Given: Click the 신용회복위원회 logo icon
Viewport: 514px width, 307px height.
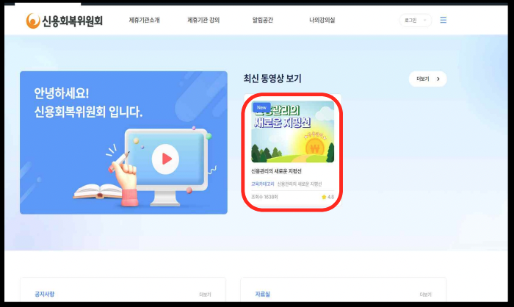Looking at the screenshot, I should pyautogui.click(x=33, y=21).
